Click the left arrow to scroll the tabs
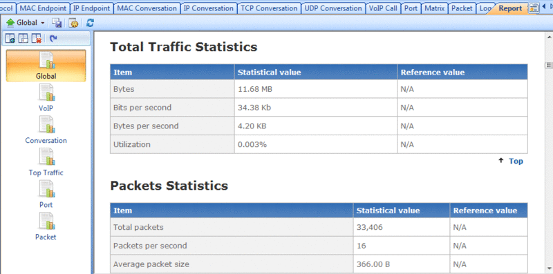 544,8
